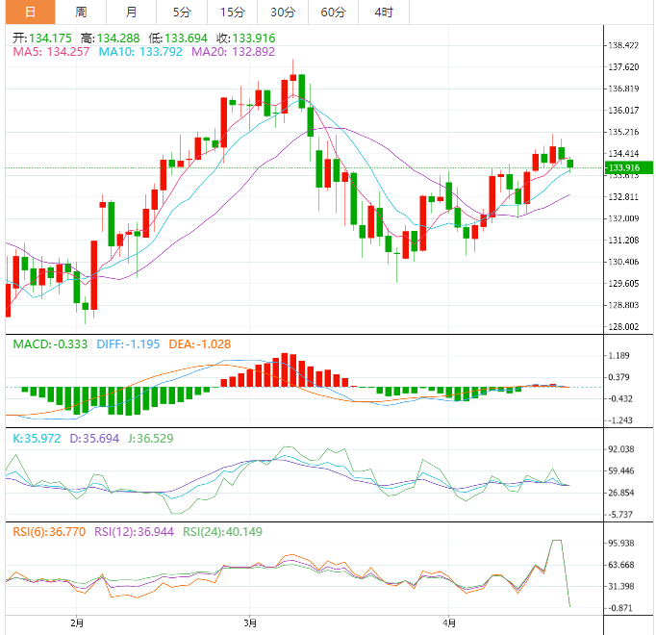
Task: Click the 137.620 price axis label
Action: tap(623, 67)
